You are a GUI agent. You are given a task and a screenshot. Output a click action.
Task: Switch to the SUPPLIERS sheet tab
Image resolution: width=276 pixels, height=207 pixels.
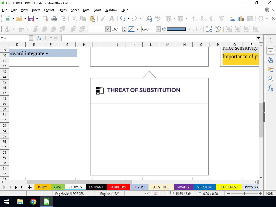click(x=118, y=187)
